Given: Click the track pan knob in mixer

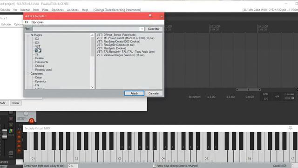Looking at the screenshot, I should (x=26, y=114).
